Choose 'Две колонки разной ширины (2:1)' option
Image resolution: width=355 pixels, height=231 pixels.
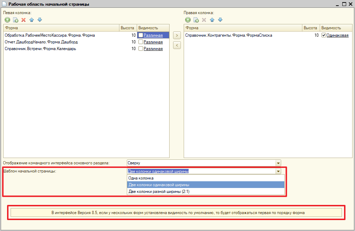click(206, 192)
